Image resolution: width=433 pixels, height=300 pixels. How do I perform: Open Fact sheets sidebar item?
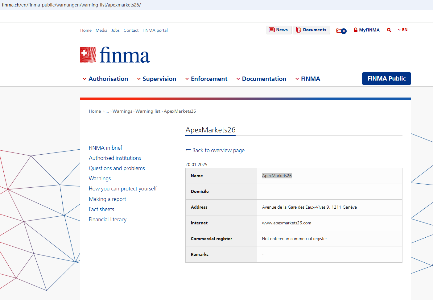101,209
